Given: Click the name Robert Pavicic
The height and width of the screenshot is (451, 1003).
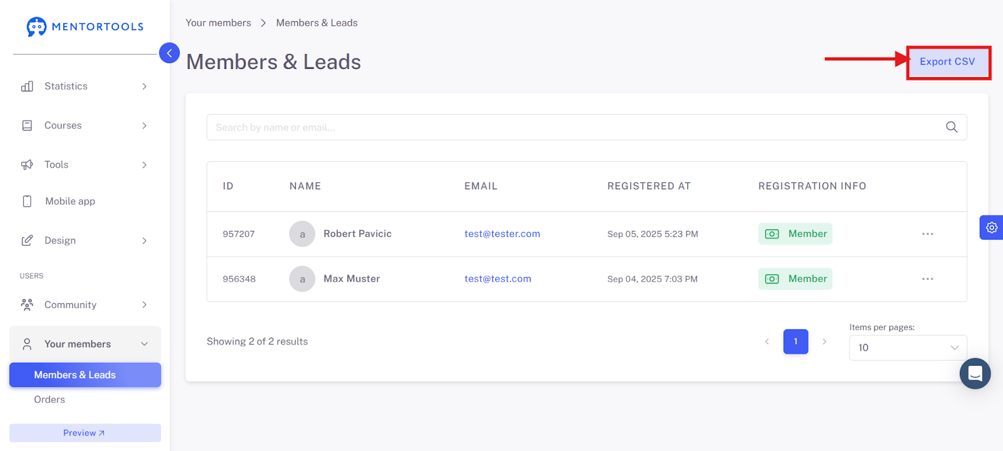Looking at the screenshot, I should click(357, 234).
